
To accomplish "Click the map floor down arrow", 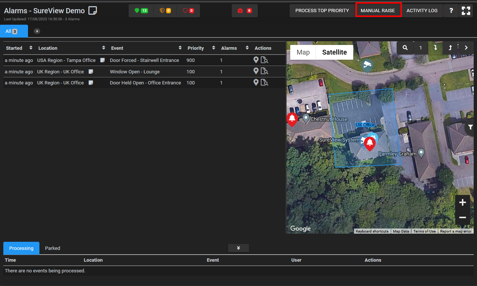I will [435, 48].
